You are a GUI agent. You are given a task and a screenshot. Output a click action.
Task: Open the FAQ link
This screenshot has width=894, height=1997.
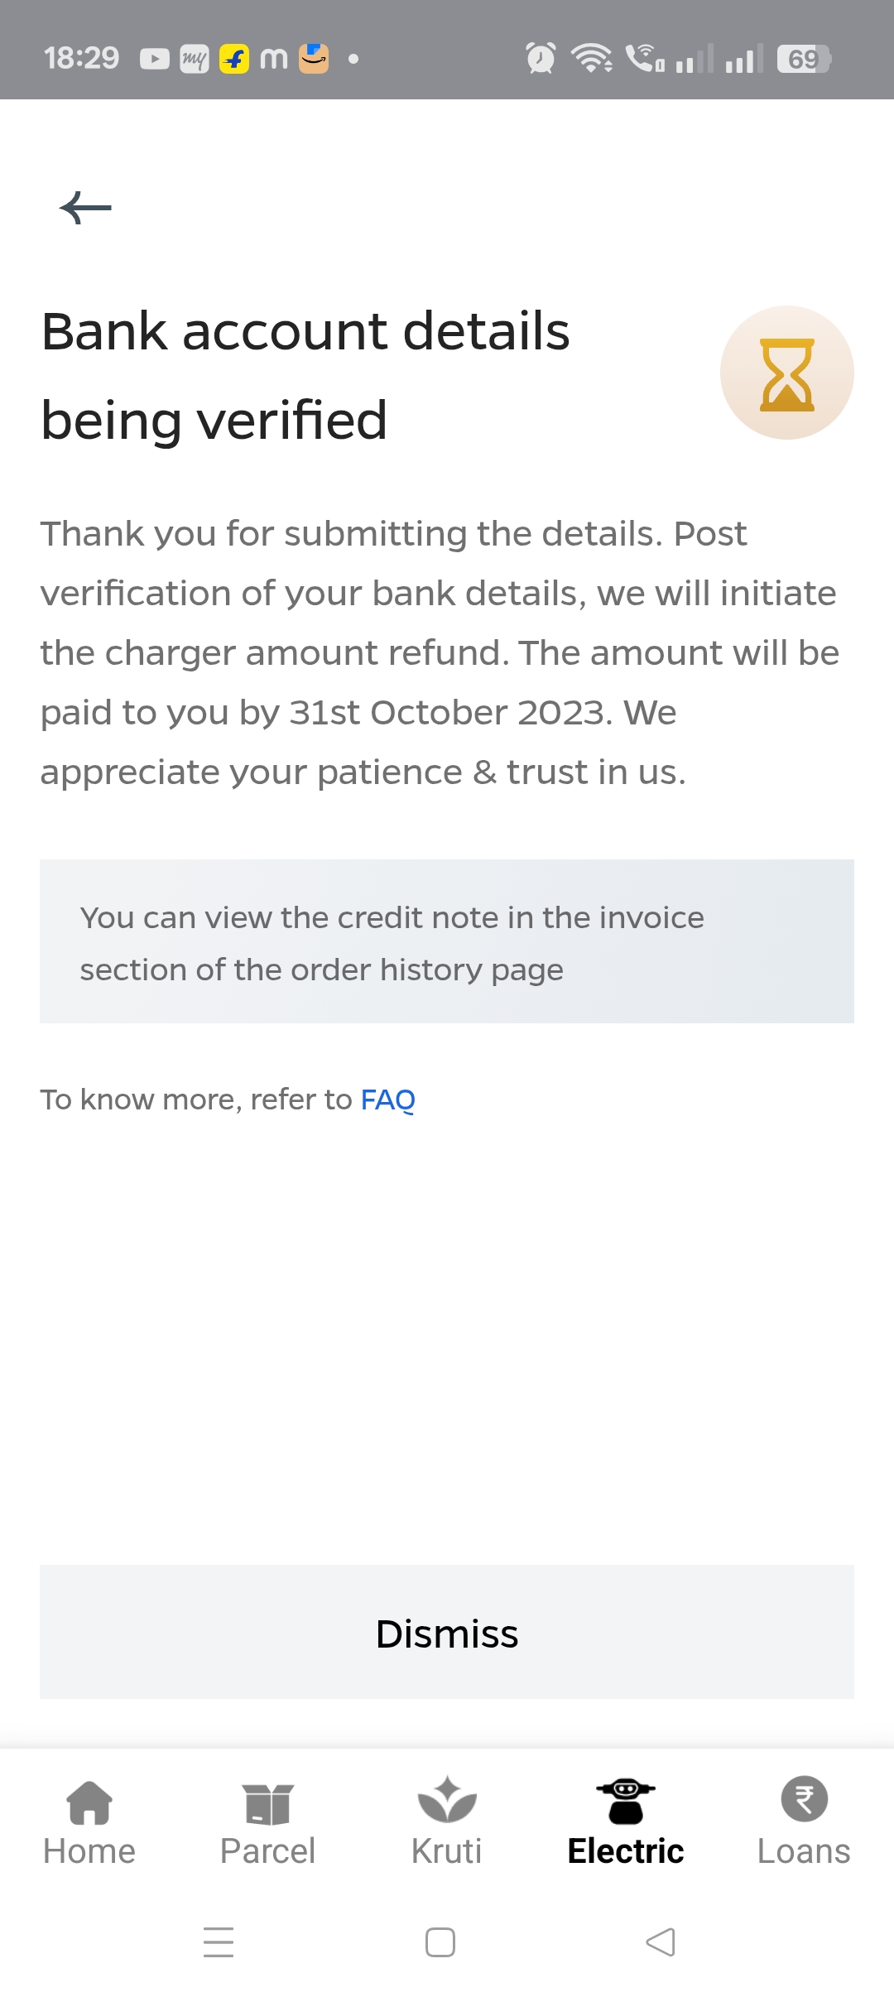387,1100
